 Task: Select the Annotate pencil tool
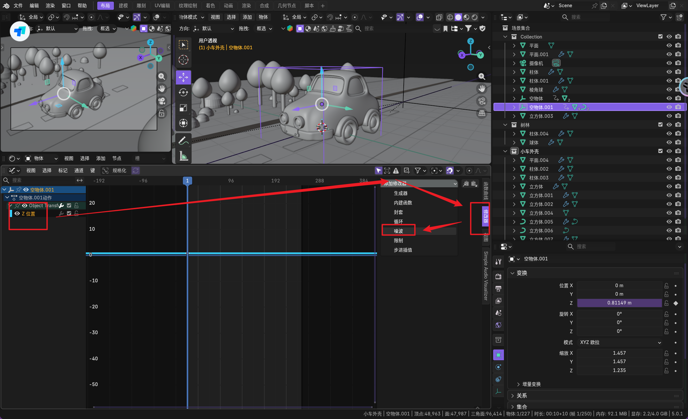(183, 140)
